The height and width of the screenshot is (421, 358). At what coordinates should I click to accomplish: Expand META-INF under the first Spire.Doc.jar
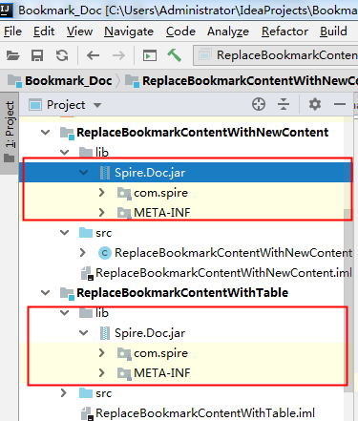102,212
